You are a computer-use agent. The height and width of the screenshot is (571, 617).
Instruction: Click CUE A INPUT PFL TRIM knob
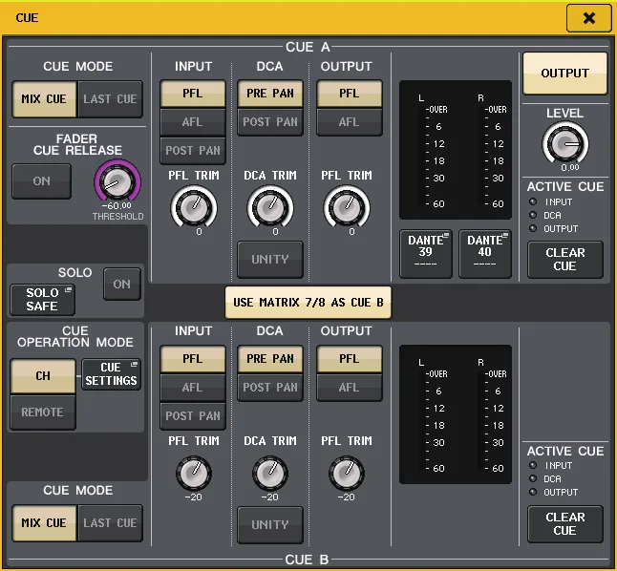coord(194,206)
